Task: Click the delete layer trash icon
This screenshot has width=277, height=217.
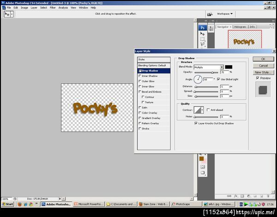Action: pyautogui.click(x=268, y=196)
